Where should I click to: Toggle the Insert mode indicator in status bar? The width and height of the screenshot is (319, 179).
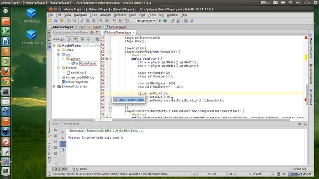(x=257, y=174)
